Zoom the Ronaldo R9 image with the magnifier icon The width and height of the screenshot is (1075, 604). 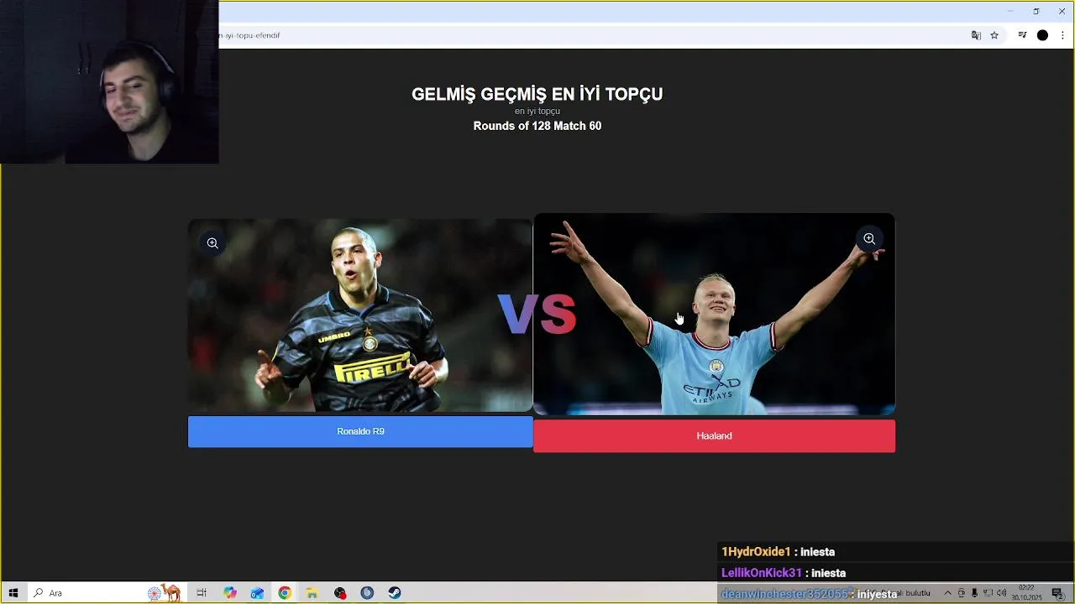pyautogui.click(x=212, y=243)
